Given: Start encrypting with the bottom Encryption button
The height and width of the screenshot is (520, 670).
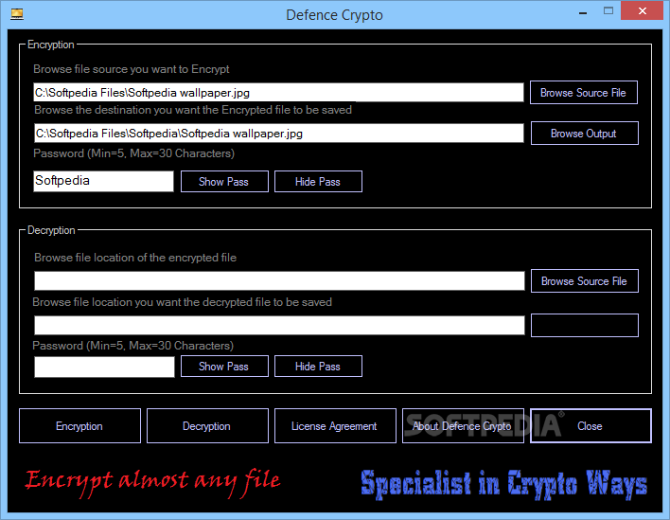Looking at the screenshot, I should (79, 426).
